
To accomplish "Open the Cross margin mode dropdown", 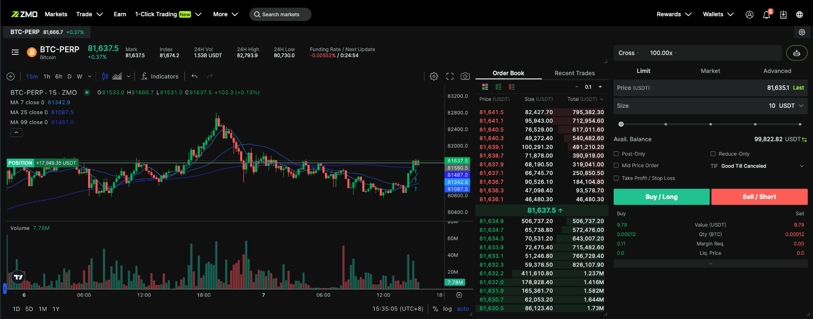I will [629, 53].
